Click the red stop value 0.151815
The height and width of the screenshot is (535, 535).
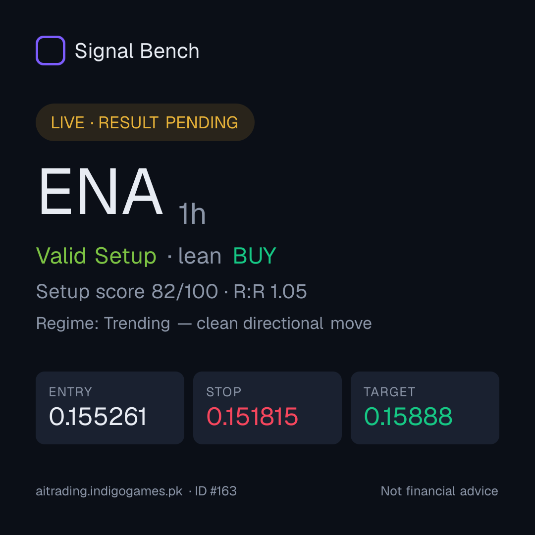252,417
